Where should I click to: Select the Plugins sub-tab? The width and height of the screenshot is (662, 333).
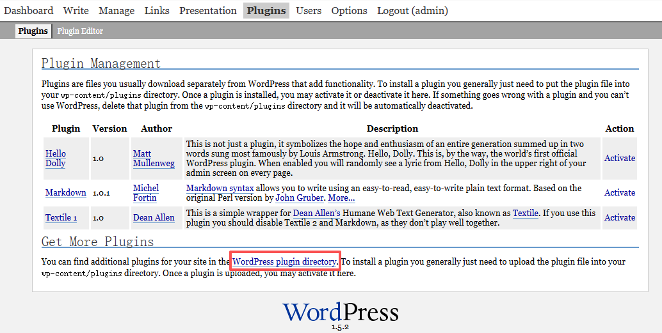(33, 31)
